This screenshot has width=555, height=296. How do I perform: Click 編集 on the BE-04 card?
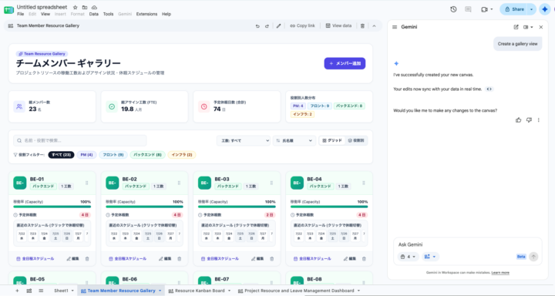pos(349,259)
